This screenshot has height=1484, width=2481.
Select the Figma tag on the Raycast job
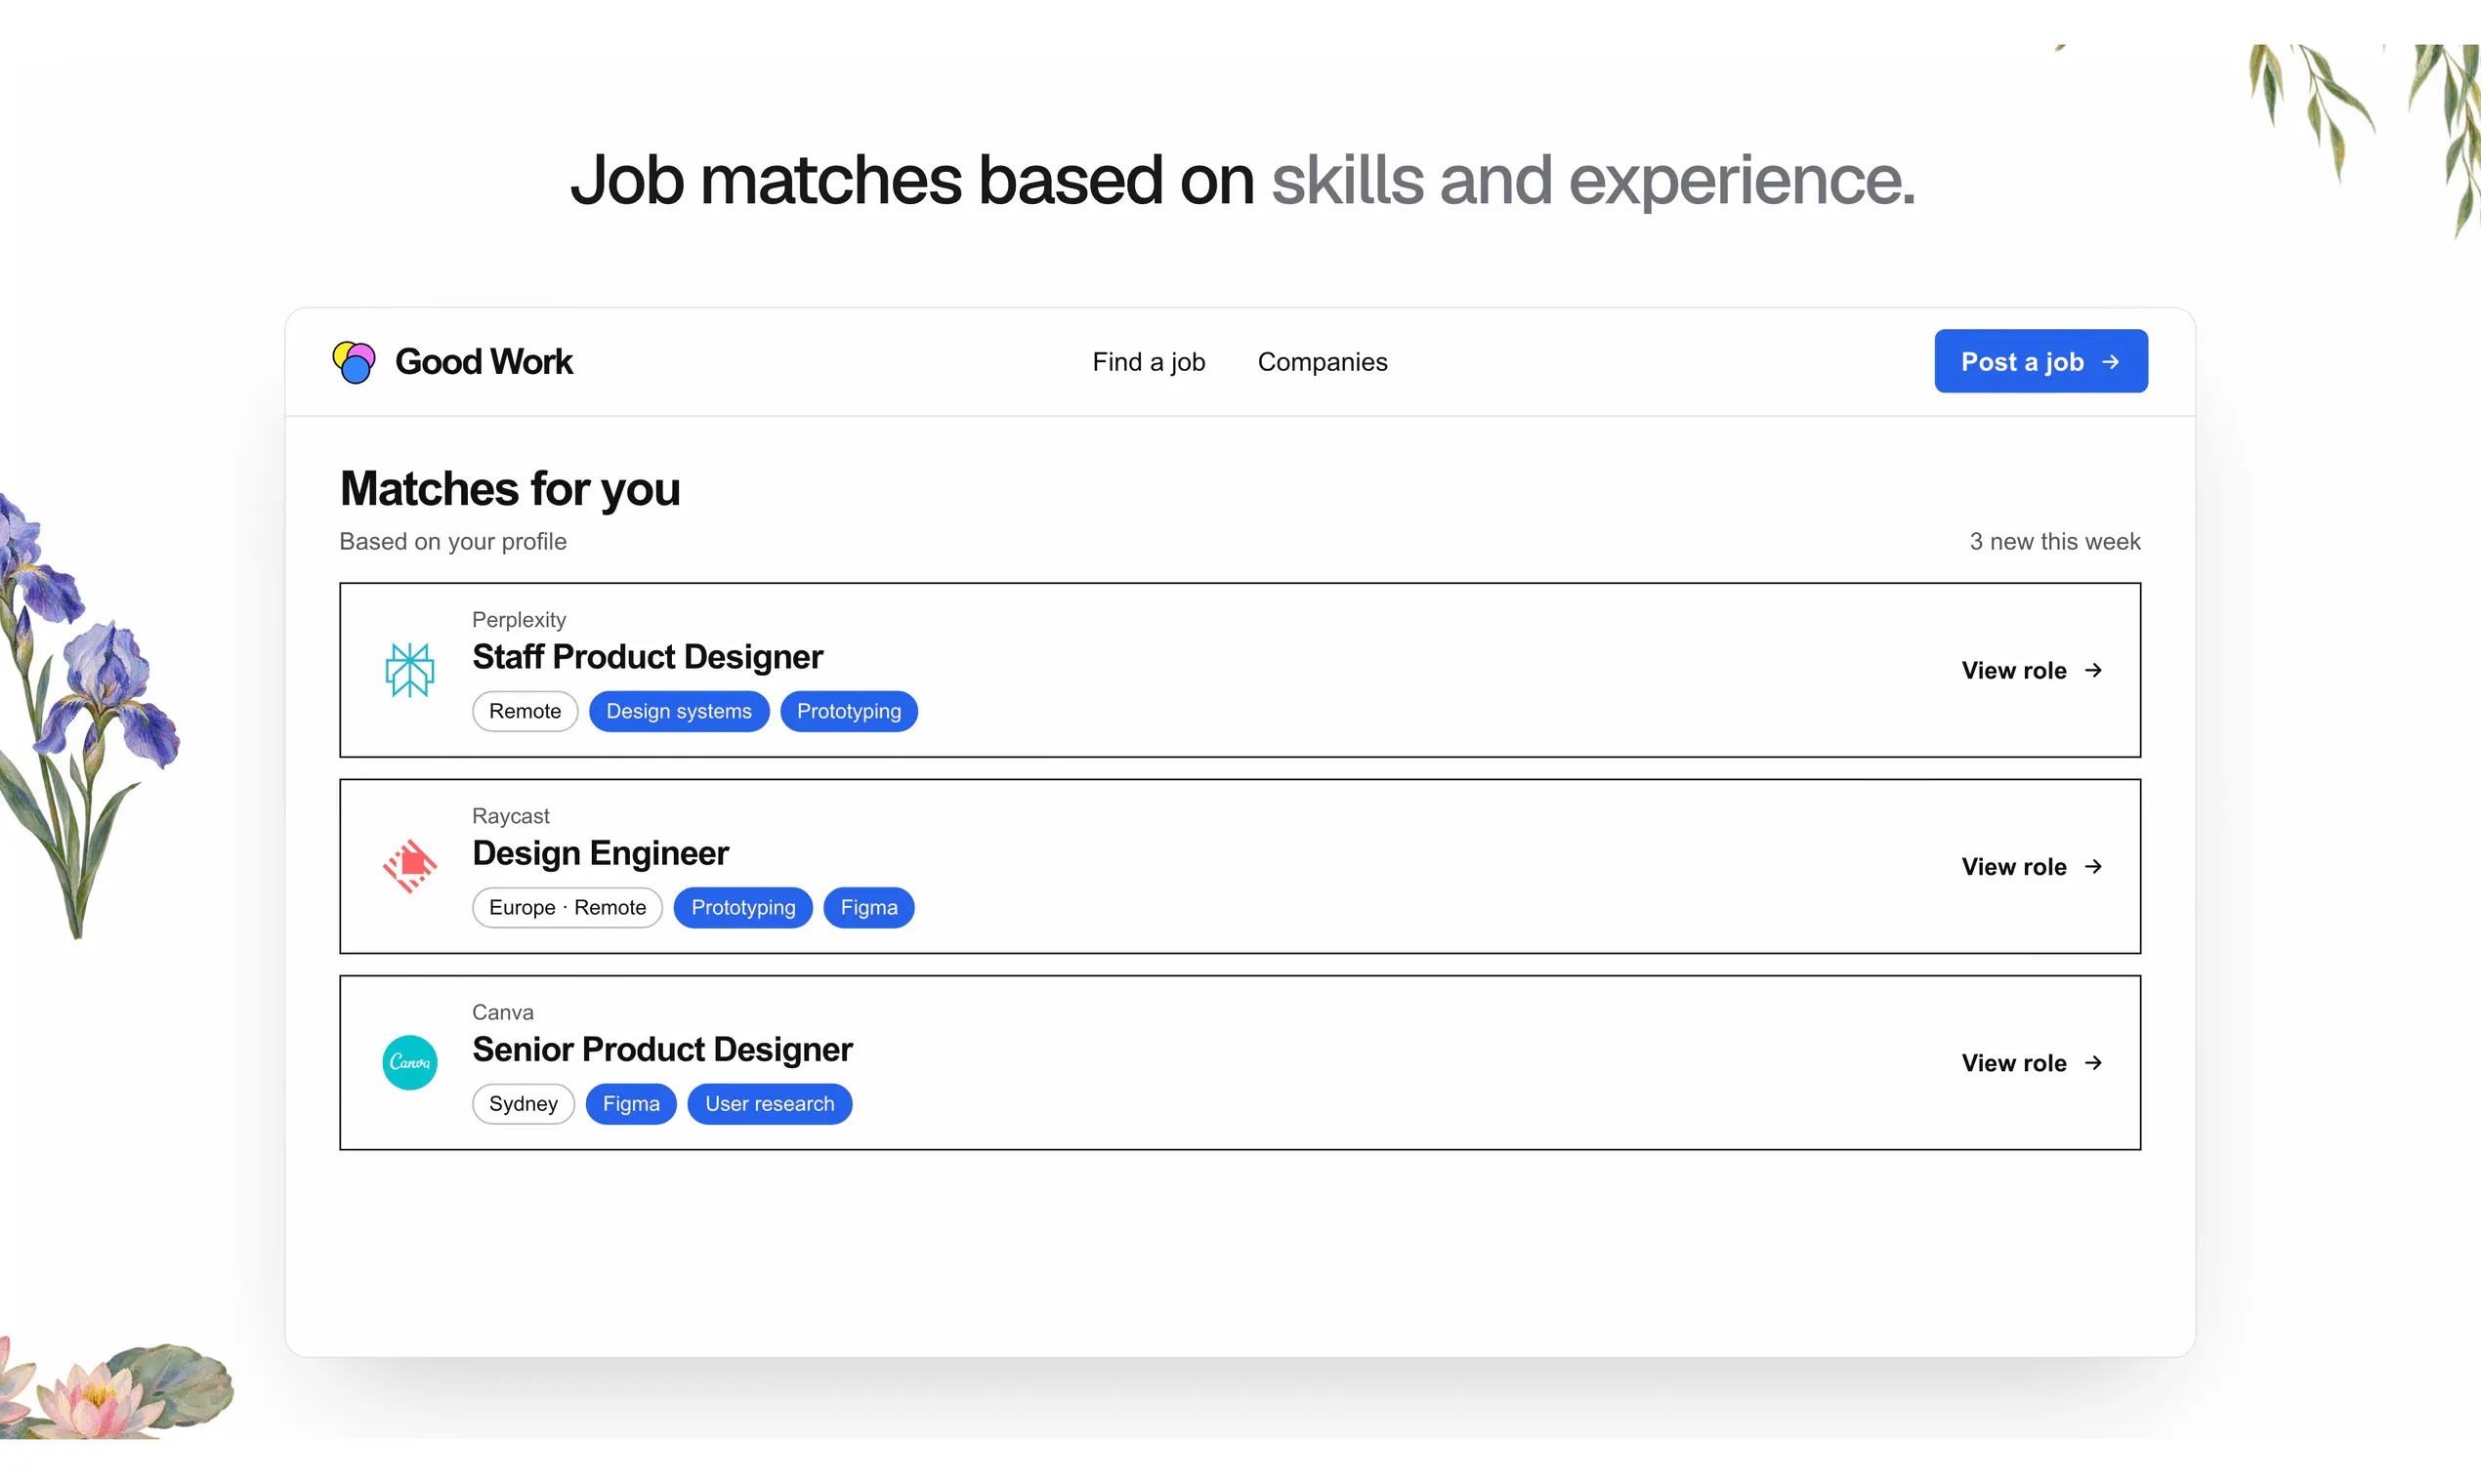click(x=868, y=908)
